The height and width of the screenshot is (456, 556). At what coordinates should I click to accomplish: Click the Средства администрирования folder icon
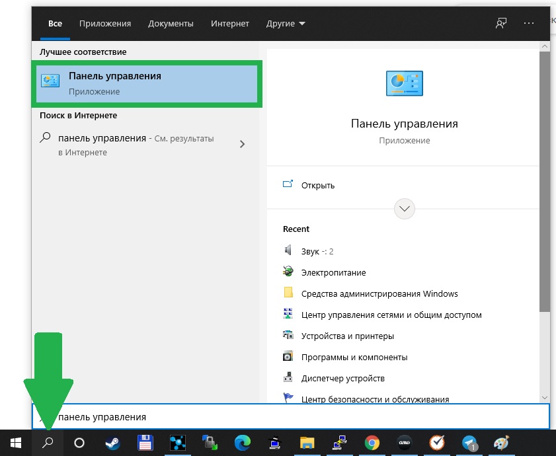point(288,292)
